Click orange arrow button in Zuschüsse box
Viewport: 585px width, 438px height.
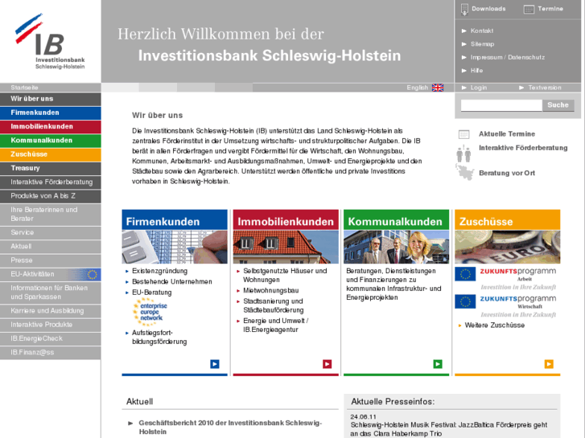[549, 364]
